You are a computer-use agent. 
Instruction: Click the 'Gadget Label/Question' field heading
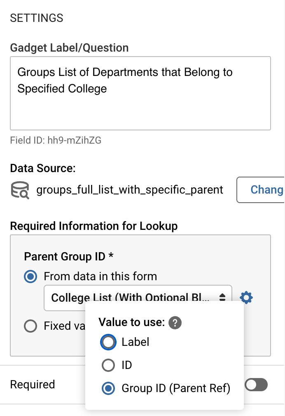[x=69, y=48]
